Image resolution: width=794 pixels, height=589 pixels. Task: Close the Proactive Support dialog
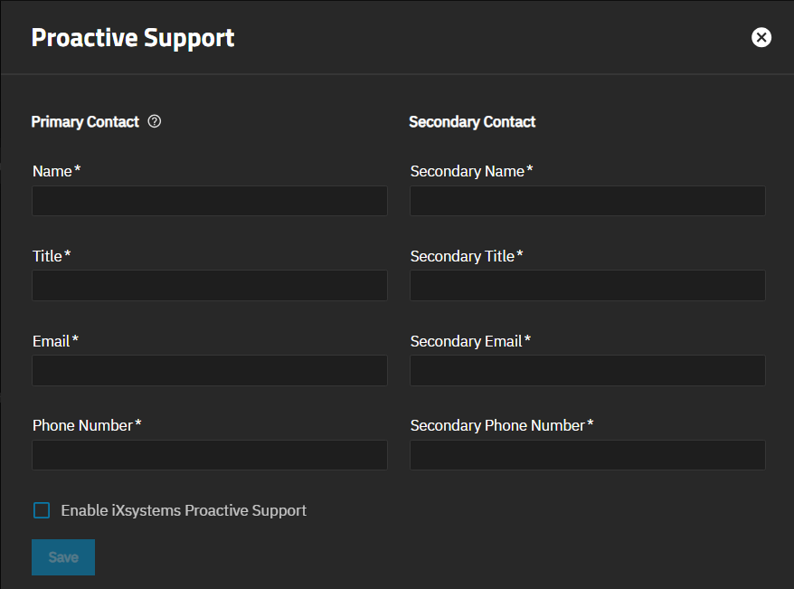coord(761,37)
